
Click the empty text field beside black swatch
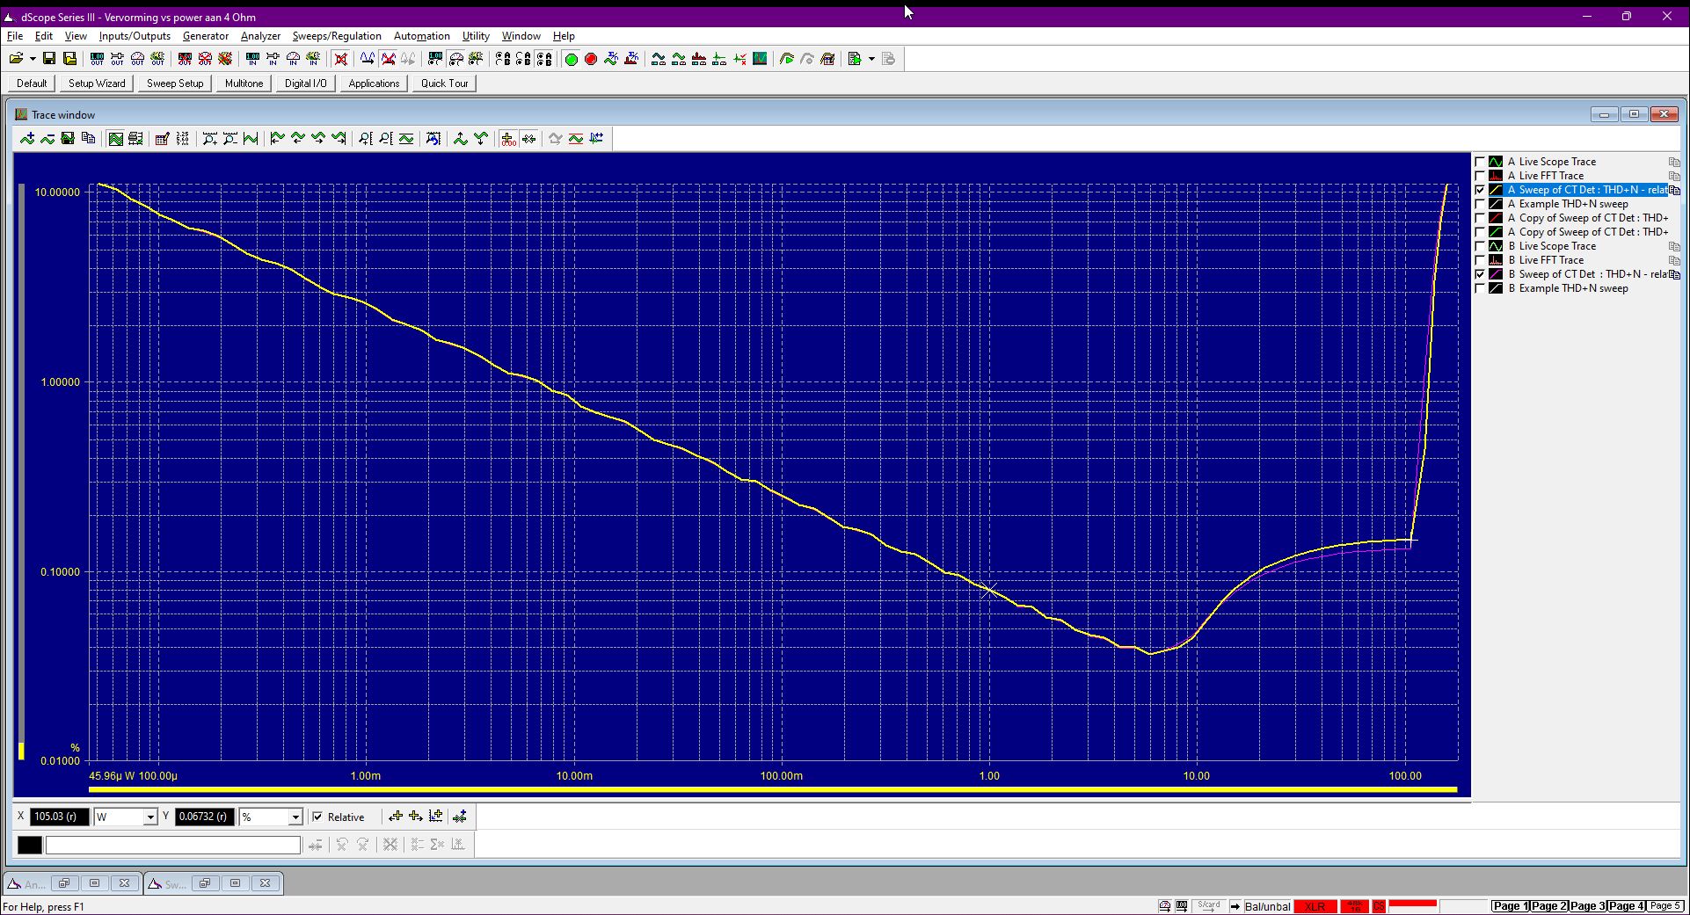pyautogui.click(x=173, y=845)
